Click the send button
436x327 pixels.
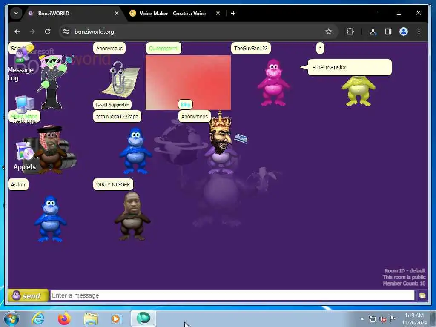pyautogui.click(x=28, y=295)
